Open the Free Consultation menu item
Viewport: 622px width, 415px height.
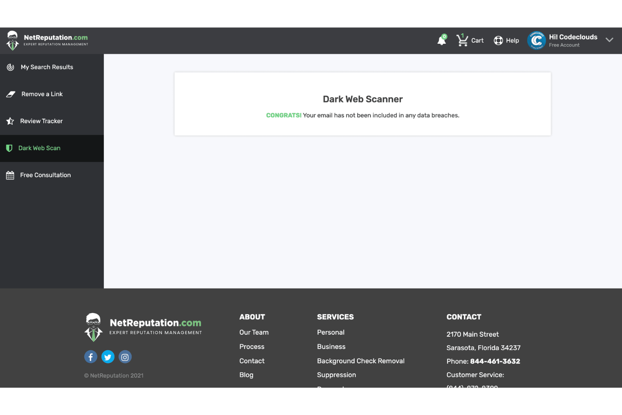[45, 175]
